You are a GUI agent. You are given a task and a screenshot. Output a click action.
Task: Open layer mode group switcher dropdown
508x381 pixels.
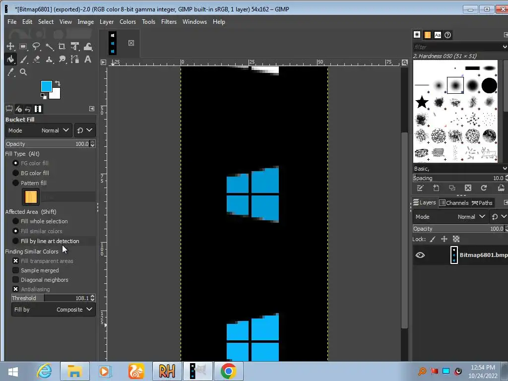pyautogui.click(x=499, y=217)
